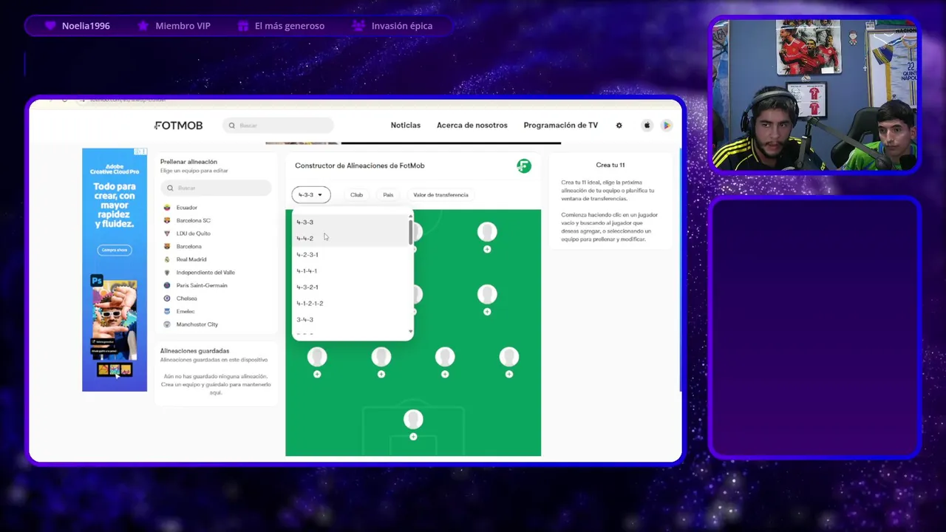This screenshot has height=532, width=946.
Task: Click the Ecuador flag icon
Action: tap(167, 208)
